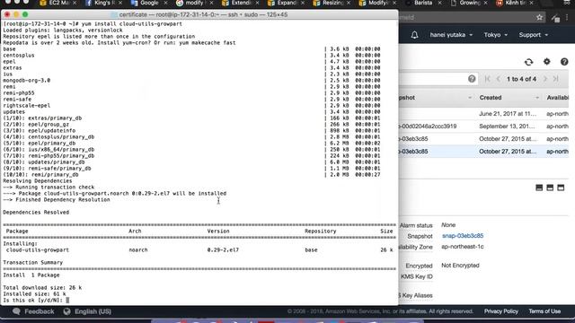
Task: Click the Not Encrypted value
Action: [x=460, y=266]
